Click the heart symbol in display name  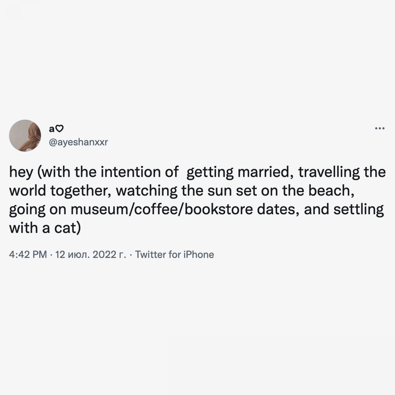pos(60,129)
